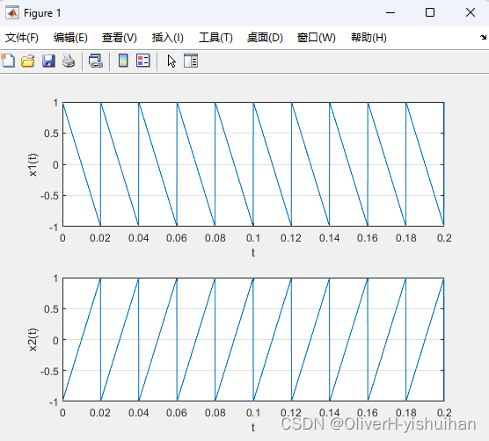The height and width of the screenshot is (441, 489).
Task: Open the 工具(T) menu
Action: (x=215, y=38)
